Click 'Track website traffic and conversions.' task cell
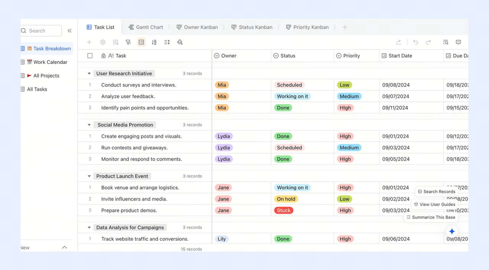Screen dimensions: 489x270 145,239
